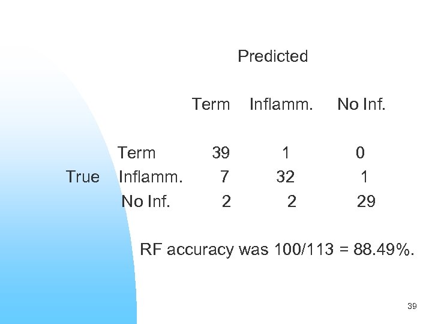Click the "Inflamm." row label
This screenshot has height=324, width=432.
point(151,177)
